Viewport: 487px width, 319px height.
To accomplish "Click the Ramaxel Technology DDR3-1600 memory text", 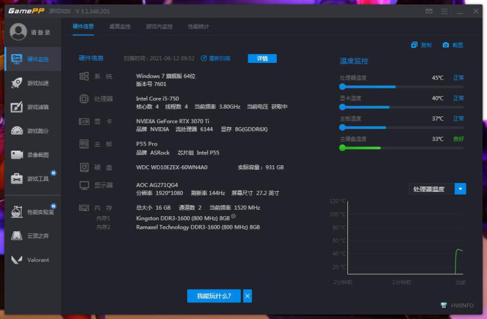I will 198,227.
